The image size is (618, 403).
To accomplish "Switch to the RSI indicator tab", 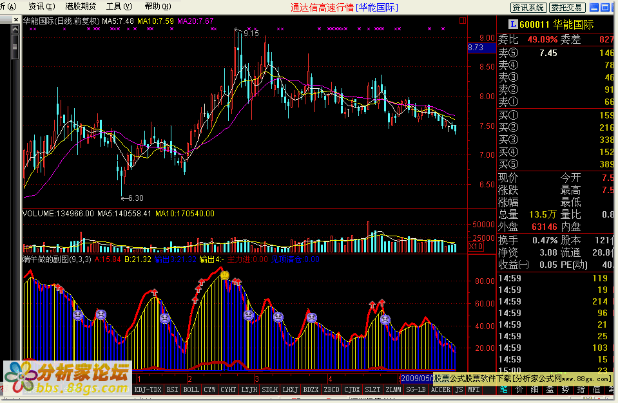I will [172, 389].
